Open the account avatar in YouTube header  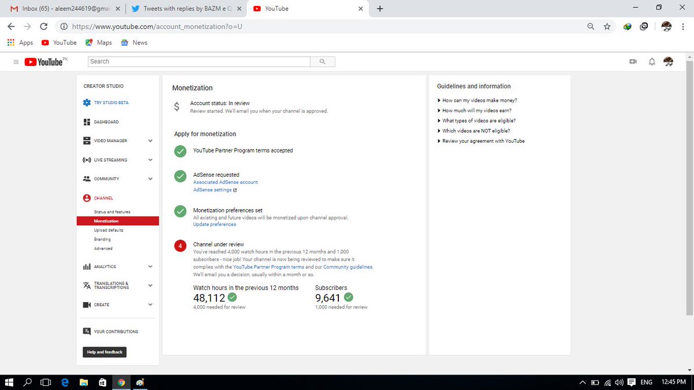click(x=669, y=61)
